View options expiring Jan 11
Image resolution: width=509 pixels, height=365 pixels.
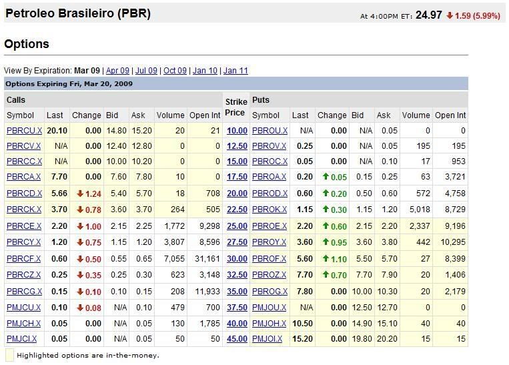click(235, 71)
